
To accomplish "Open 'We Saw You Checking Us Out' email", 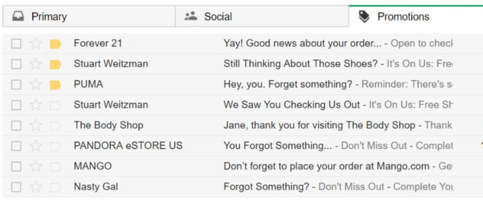I will pos(292,105).
